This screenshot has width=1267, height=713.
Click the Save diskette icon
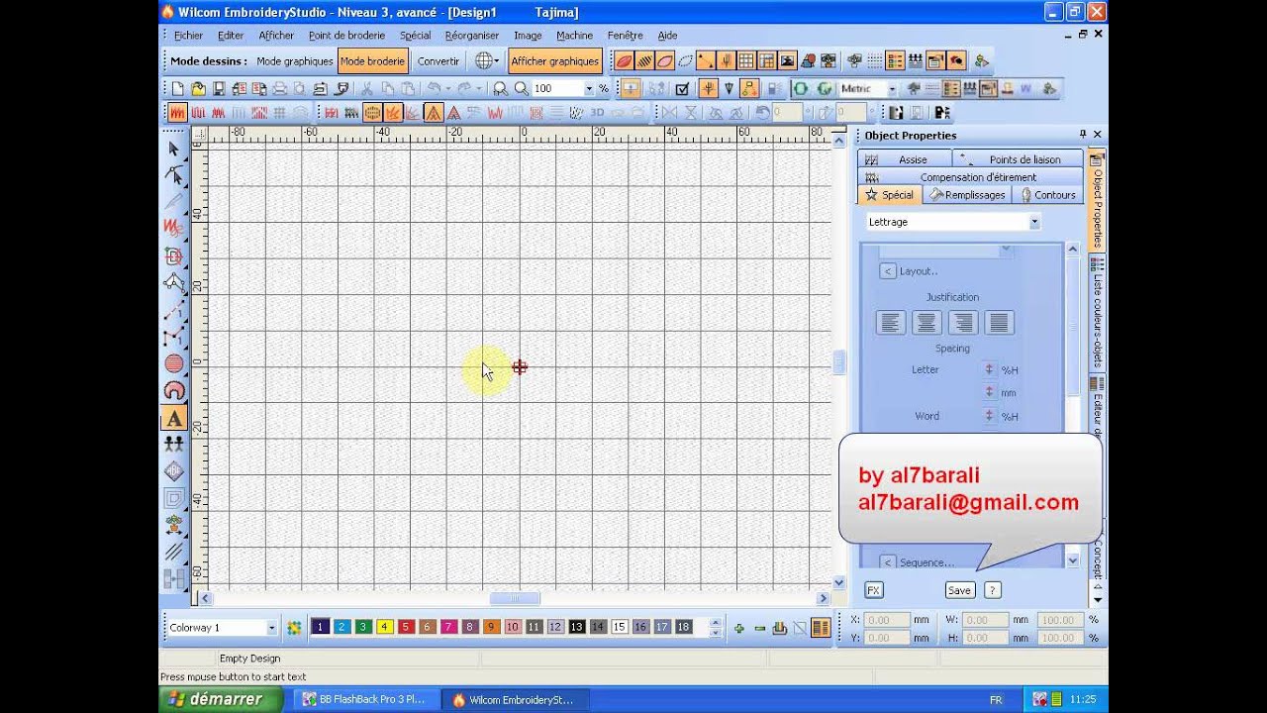point(219,88)
